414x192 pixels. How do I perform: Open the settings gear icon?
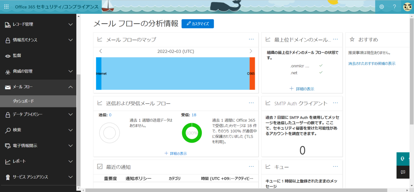point(382,7)
